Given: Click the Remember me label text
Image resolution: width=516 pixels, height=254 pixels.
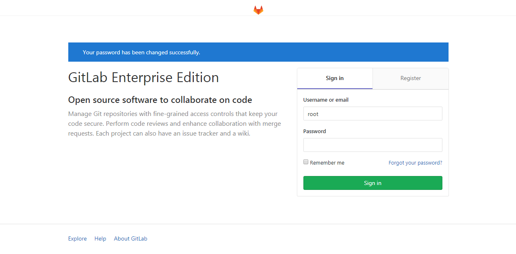Looking at the screenshot, I should pyautogui.click(x=327, y=163).
